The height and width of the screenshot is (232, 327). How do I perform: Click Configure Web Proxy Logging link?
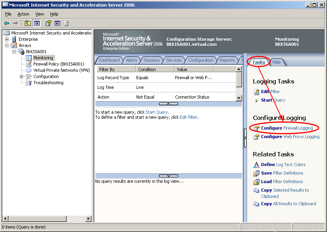pos(290,137)
